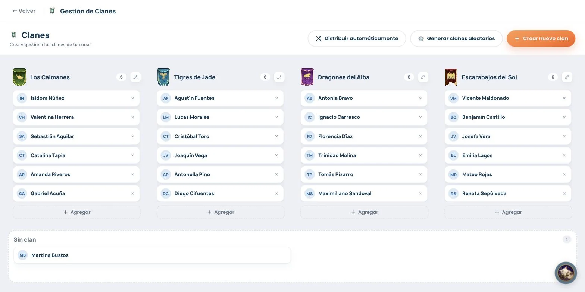585x292 pixels.
Task: Click the Tigres de Jade teal banner emblem
Action: 163,77
